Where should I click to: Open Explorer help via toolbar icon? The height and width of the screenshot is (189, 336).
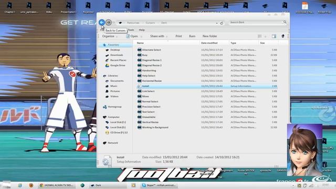point(282,36)
